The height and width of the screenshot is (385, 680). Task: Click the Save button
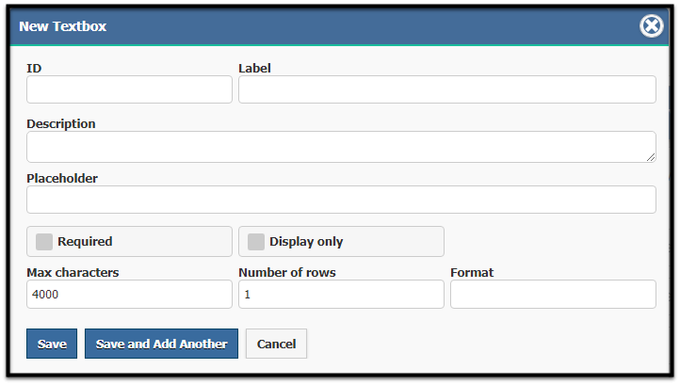point(52,344)
